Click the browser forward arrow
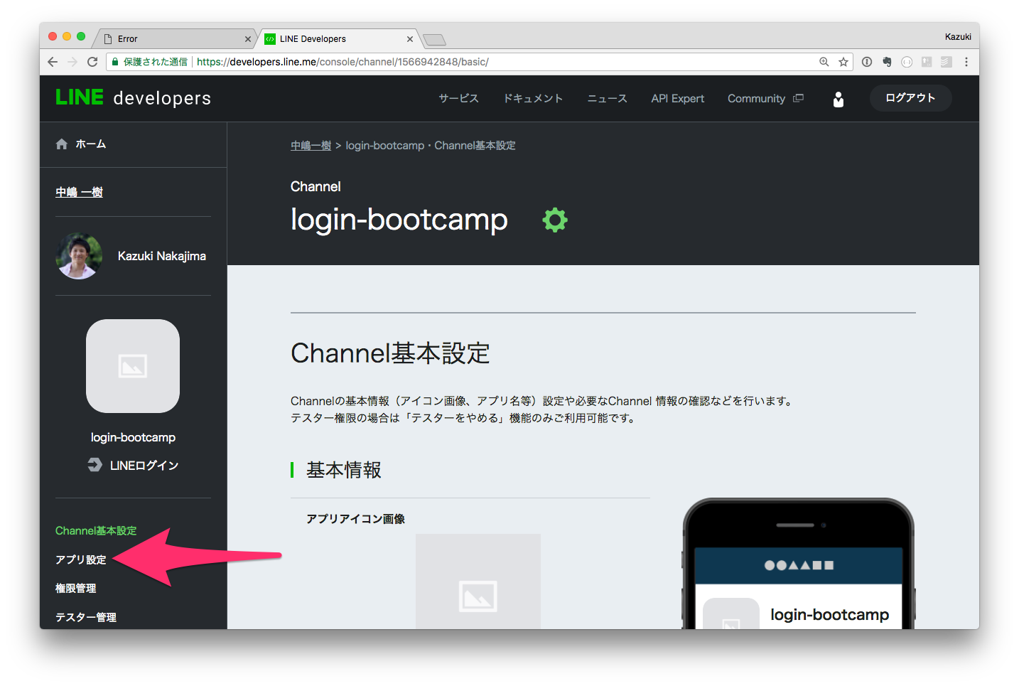1019x686 pixels. click(72, 62)
